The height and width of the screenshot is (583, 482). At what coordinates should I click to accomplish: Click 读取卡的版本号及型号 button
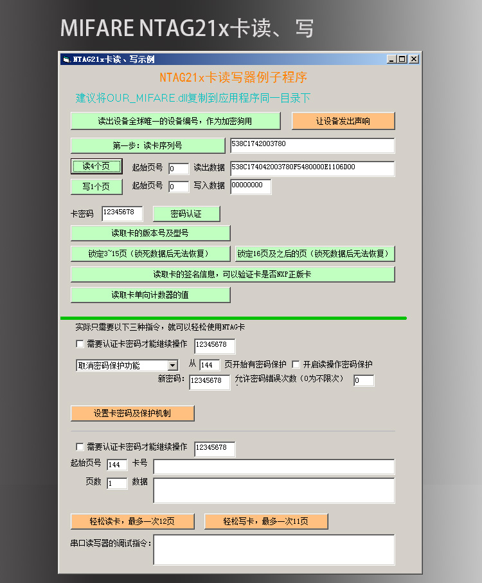(x=150, y=233)
